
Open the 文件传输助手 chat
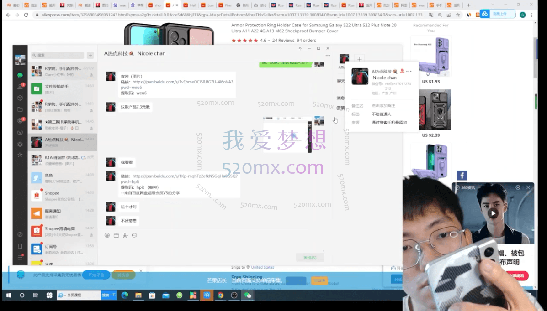(x=63, y=89)
